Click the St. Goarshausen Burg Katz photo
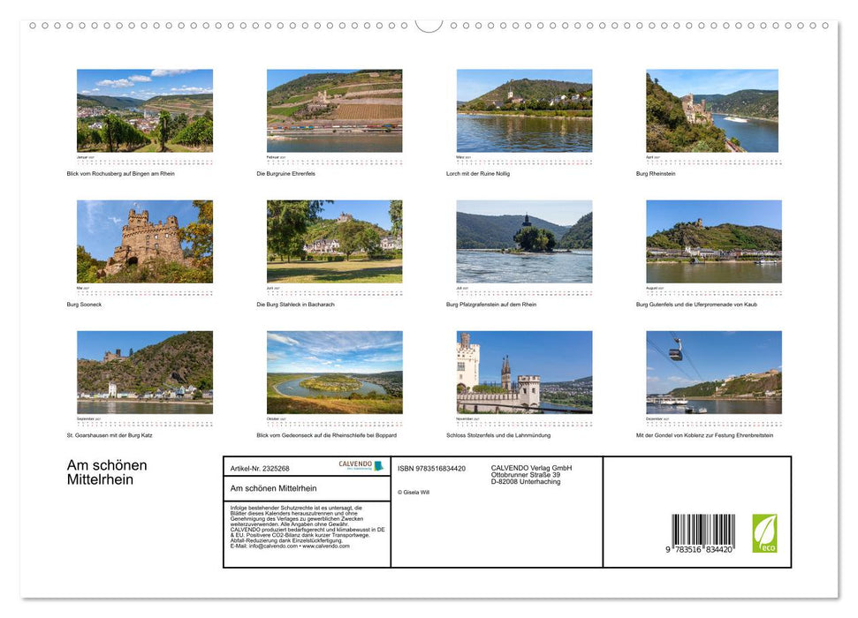 144,372
